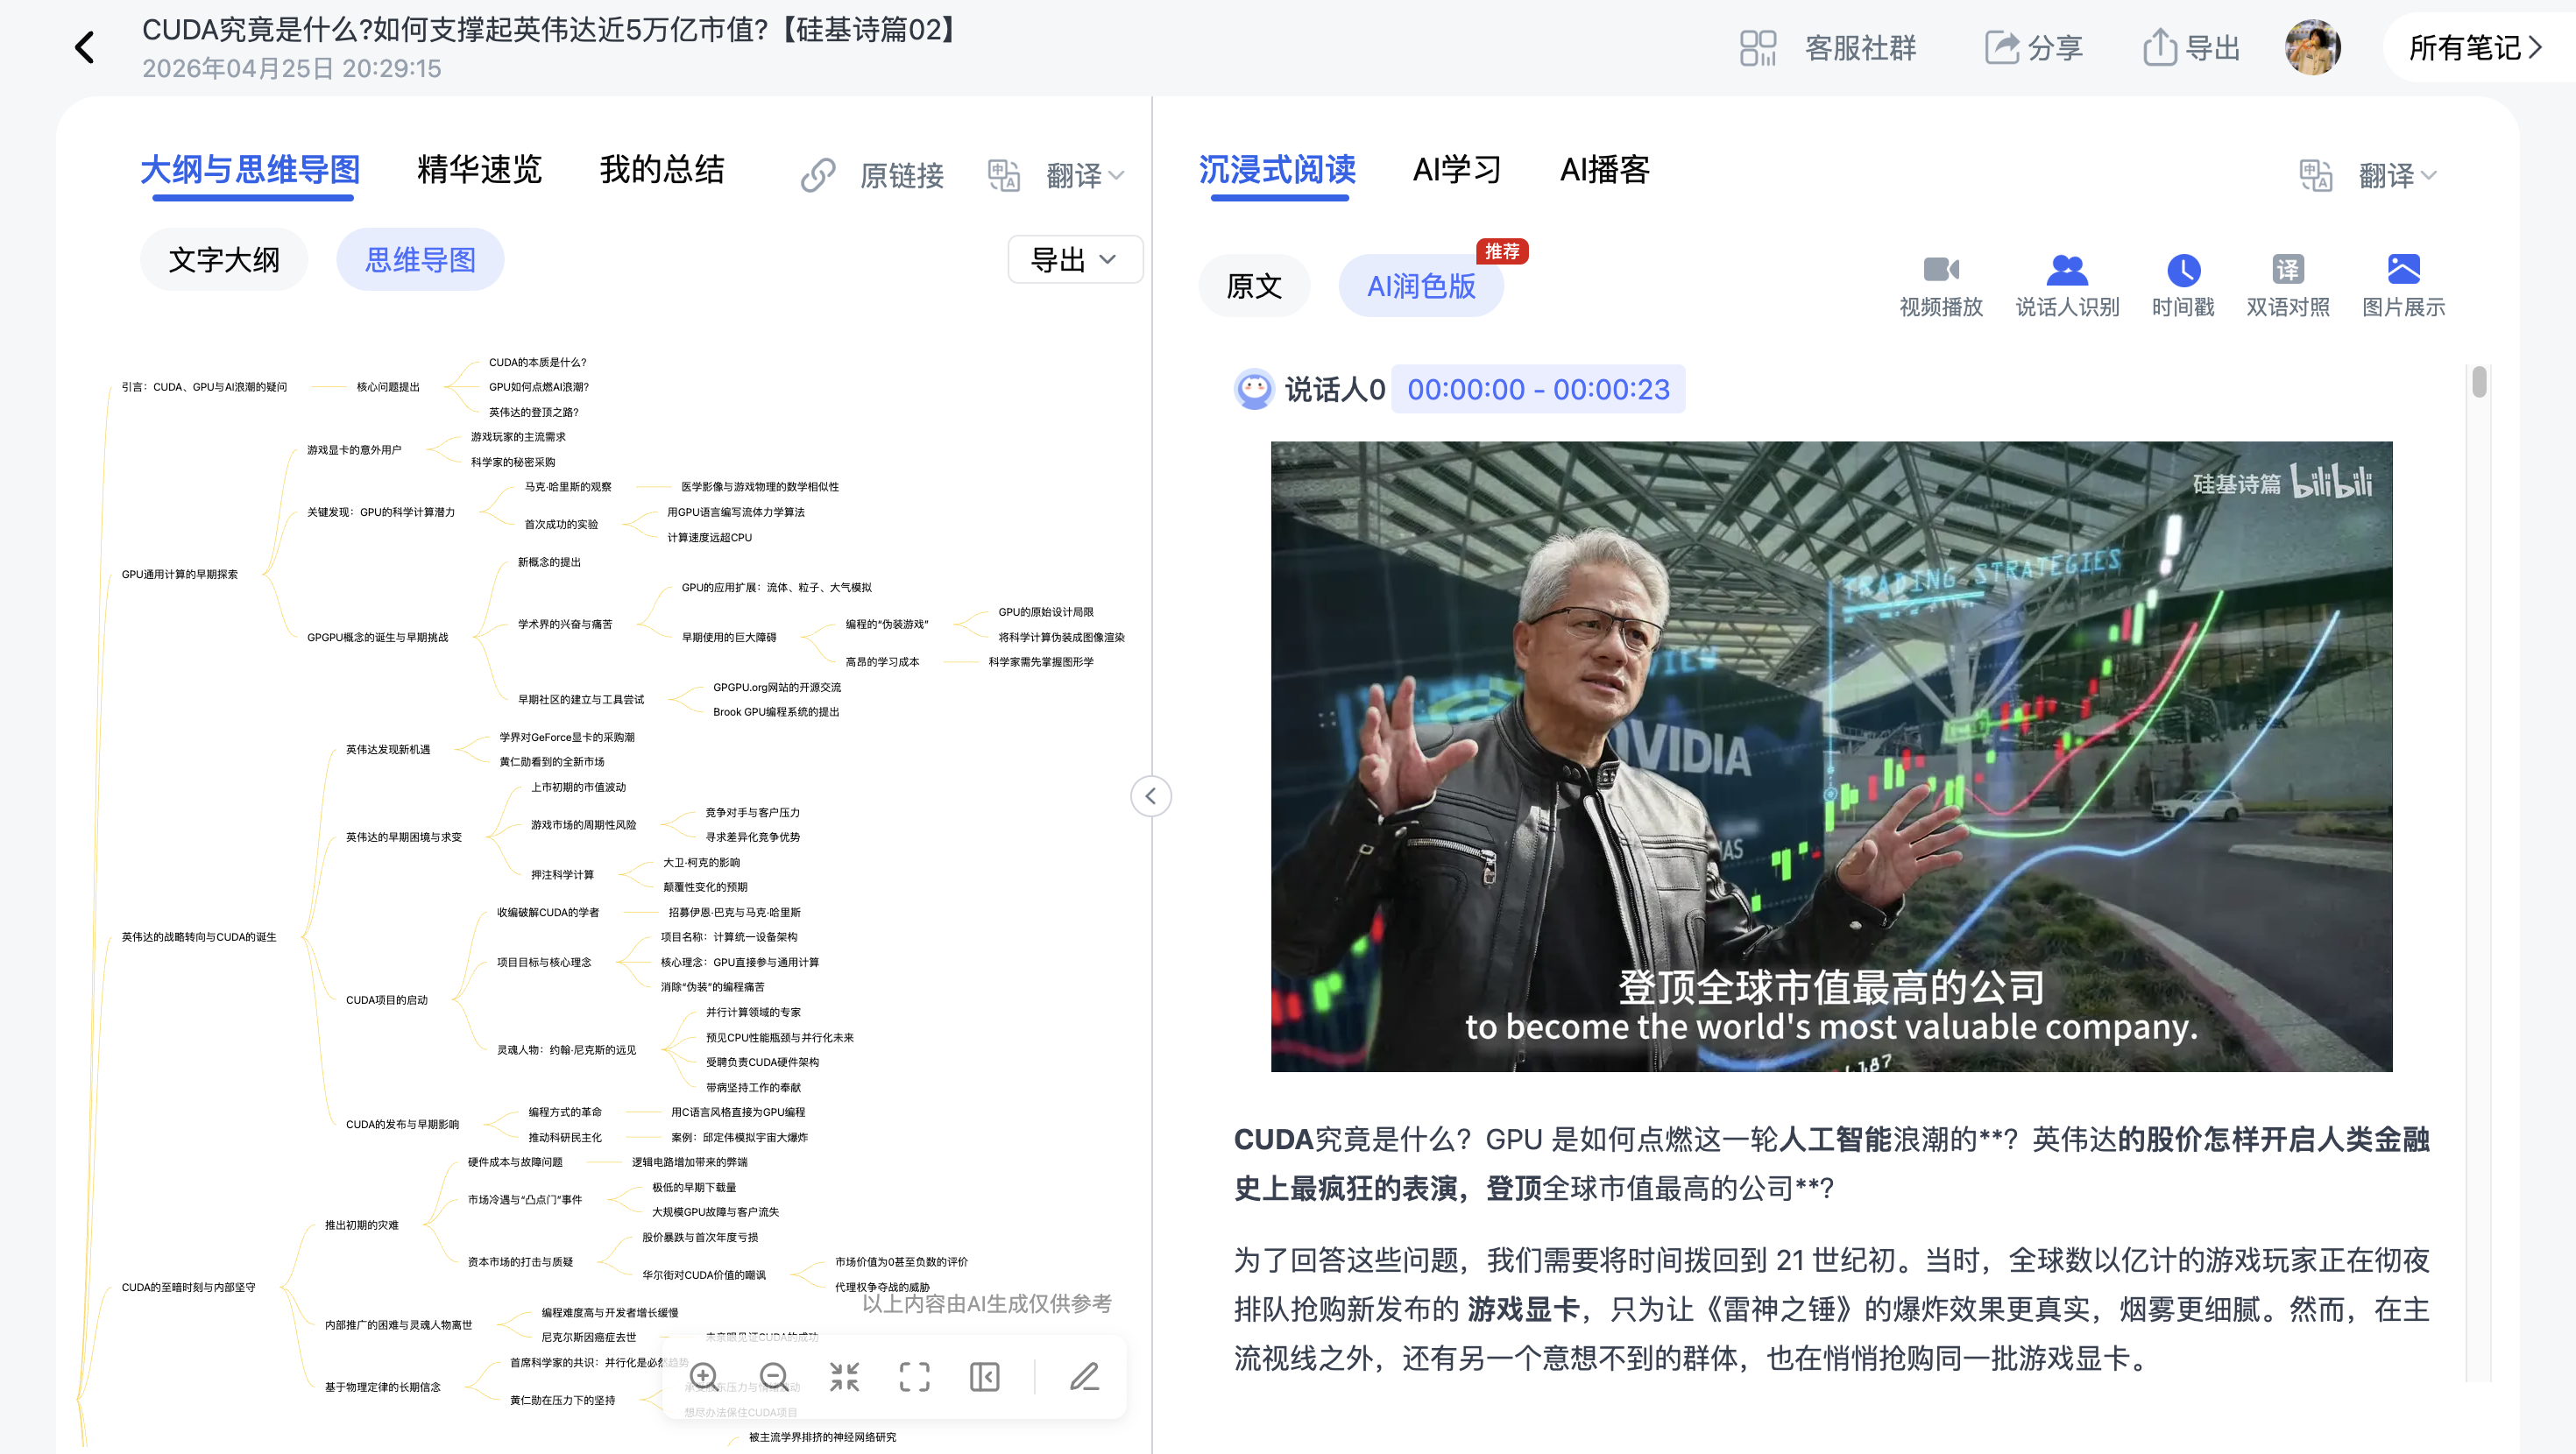Click node GPGPU概念的诞生与早期挑战

pyautogui.click(x=377, y=637)
